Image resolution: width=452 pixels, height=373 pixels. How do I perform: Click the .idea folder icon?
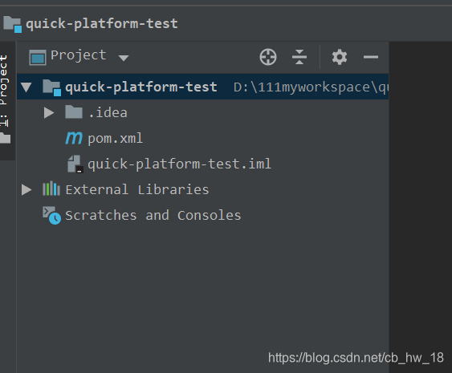[74, 112]
